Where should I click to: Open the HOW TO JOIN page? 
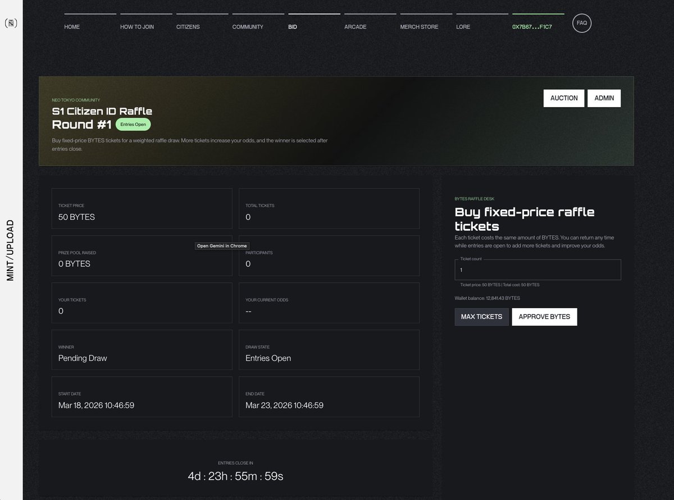coord(137,27)
